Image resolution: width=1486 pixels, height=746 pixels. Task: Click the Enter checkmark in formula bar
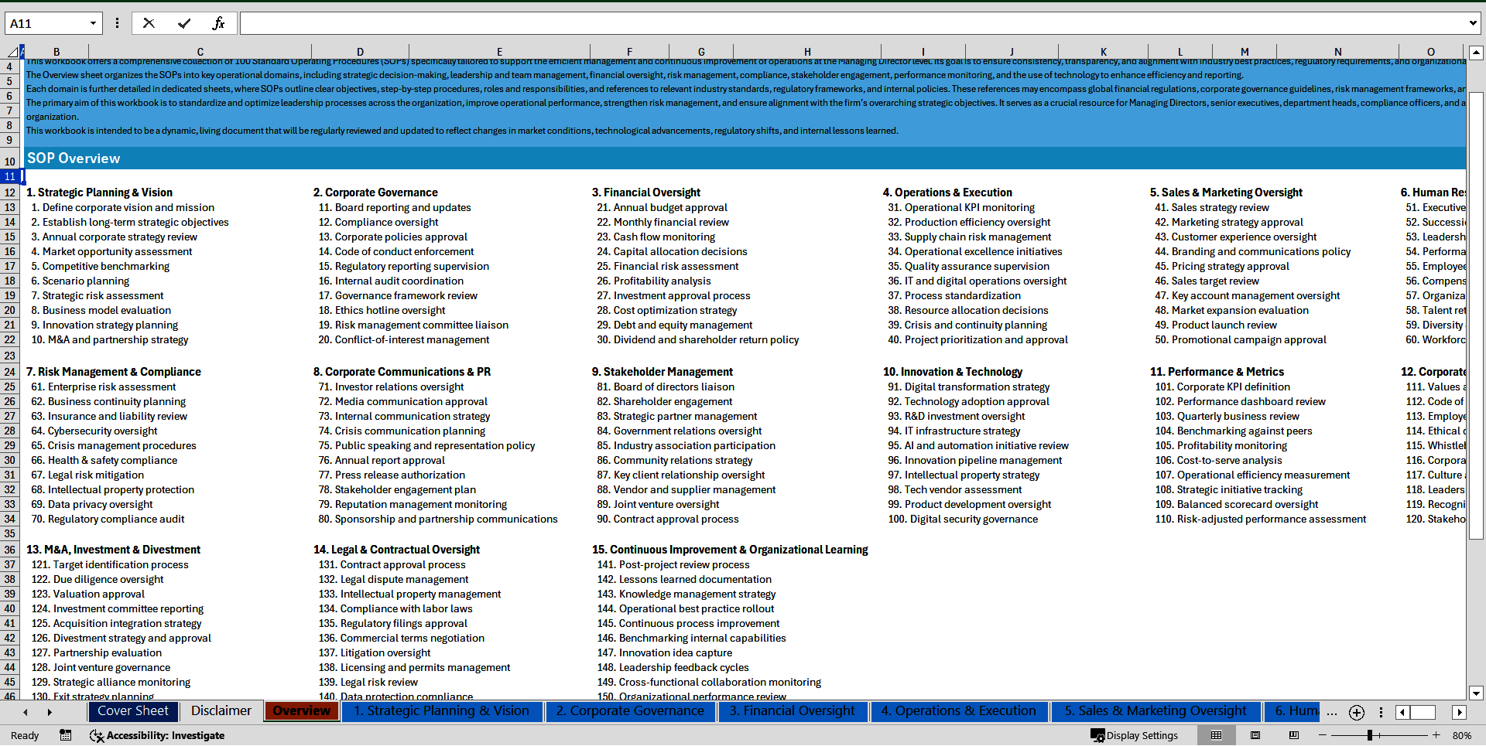183,23
